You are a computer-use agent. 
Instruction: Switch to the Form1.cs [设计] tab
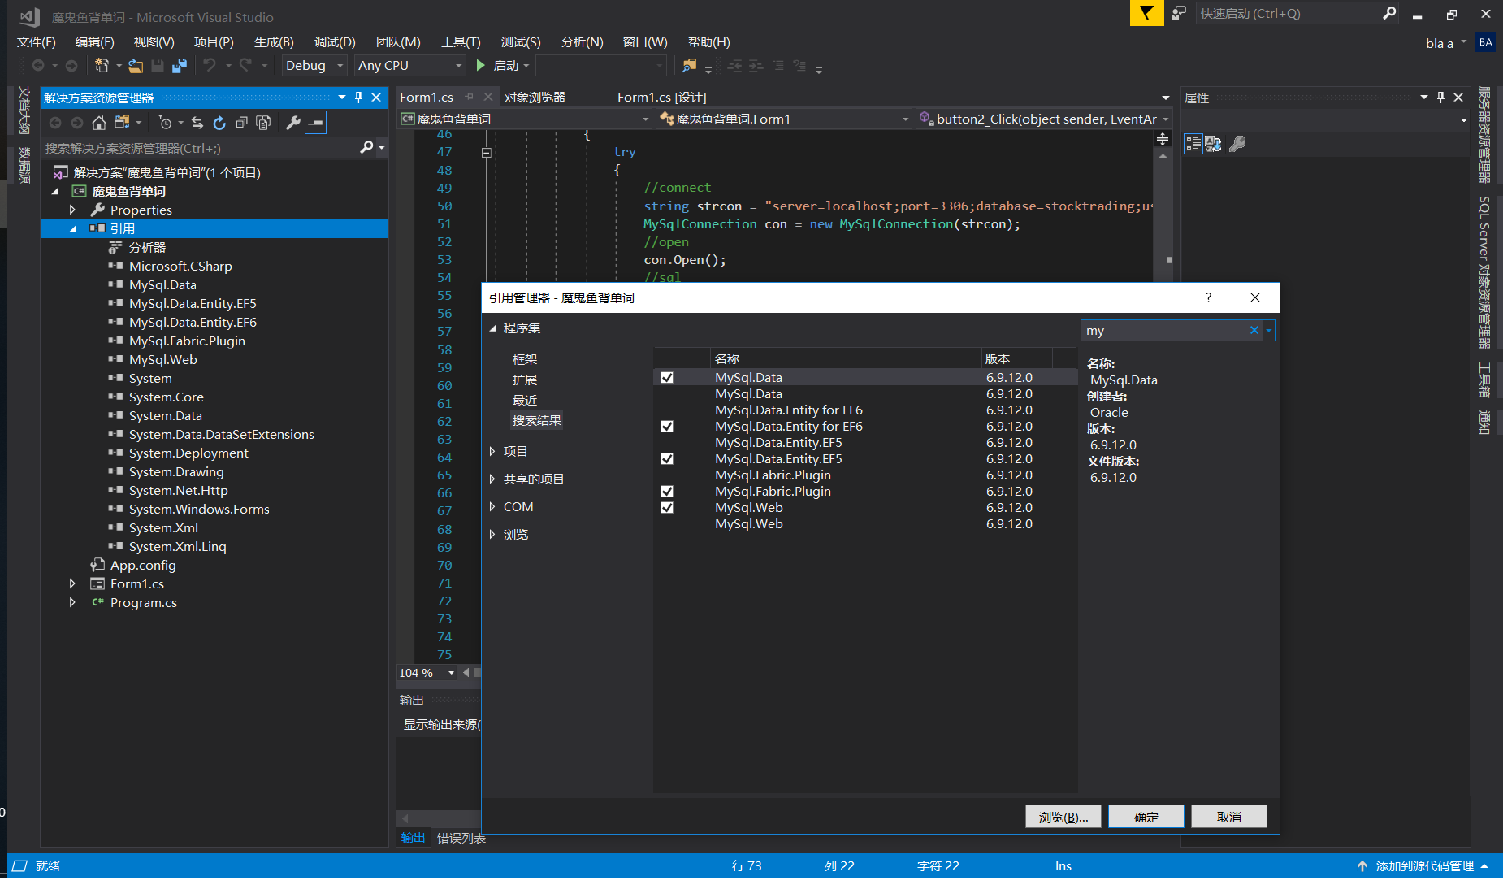click(x=662, y=97)
